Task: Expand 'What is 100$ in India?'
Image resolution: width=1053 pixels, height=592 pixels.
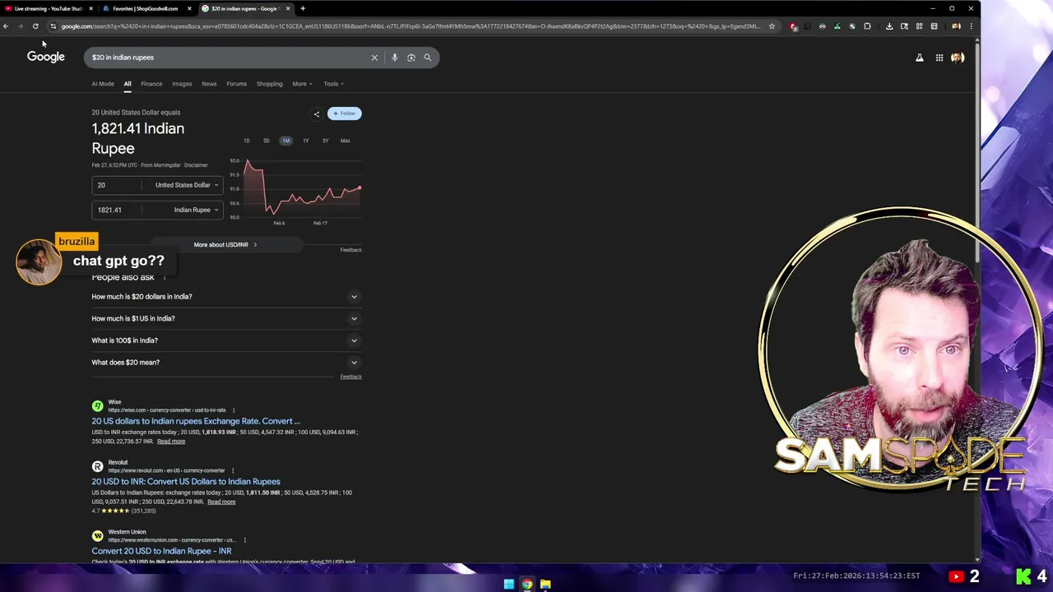Action: pos(226,340)
